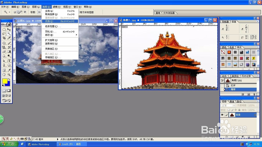The height and width of the screenshot is (147, 262).
Task: Open the Styles panel flyout menu arrow
Action: (258, 47)
